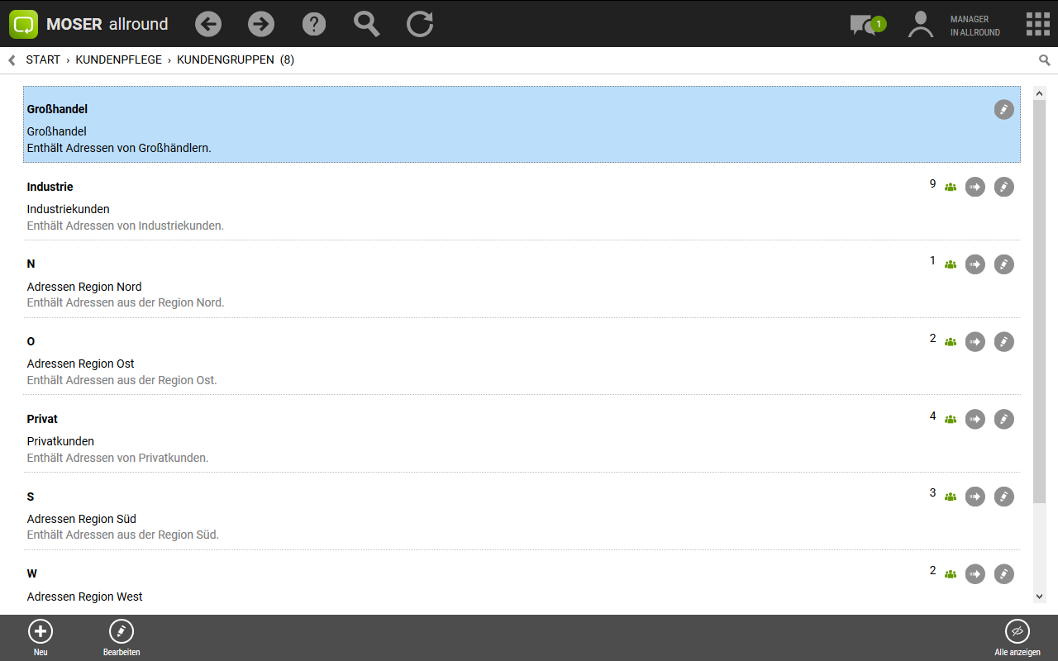
Task: Click the arrow icon in the O row
Action: [x=975, y=341]
